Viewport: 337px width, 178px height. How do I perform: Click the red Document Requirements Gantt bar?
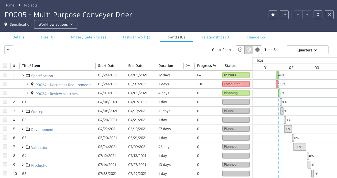tap(277, 84)
